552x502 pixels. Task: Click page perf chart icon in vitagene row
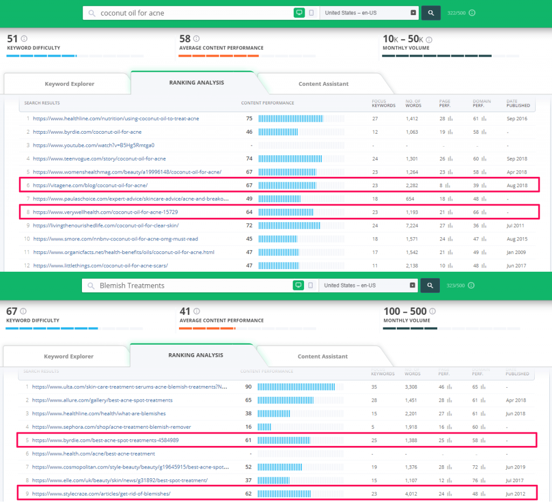pyautogui.click(x=447, y=185)
